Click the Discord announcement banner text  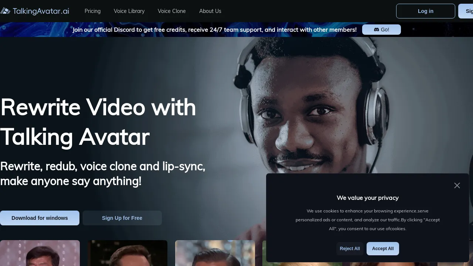point(214,30)
